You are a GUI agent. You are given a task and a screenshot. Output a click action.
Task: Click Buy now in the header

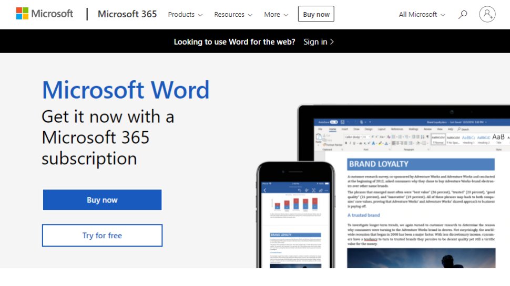(316, 14)
